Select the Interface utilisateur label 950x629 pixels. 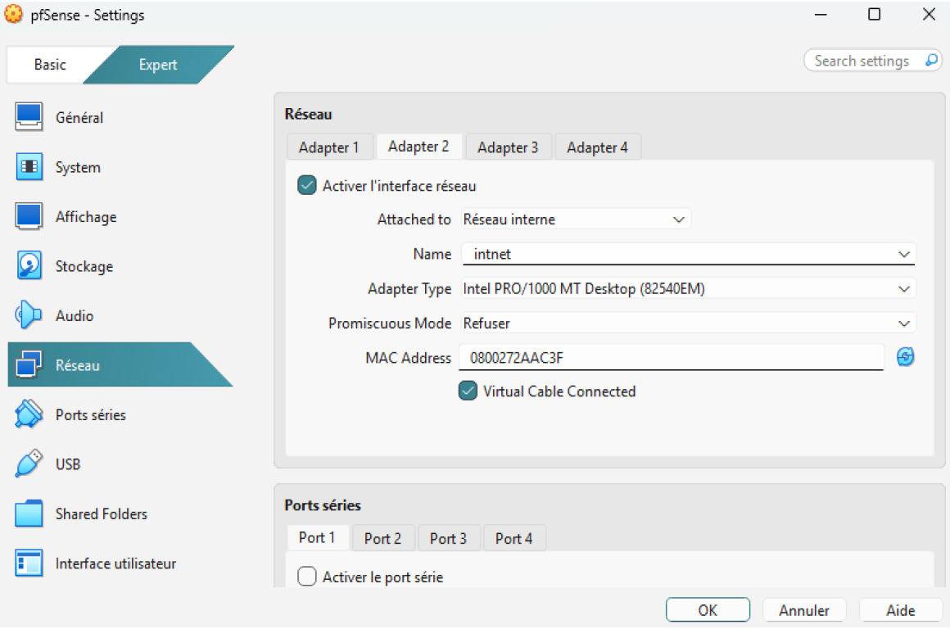coord(115,563)
